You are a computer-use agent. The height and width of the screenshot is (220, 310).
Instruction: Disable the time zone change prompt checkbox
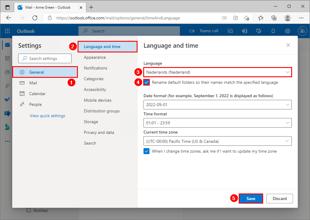pos(146,151)
